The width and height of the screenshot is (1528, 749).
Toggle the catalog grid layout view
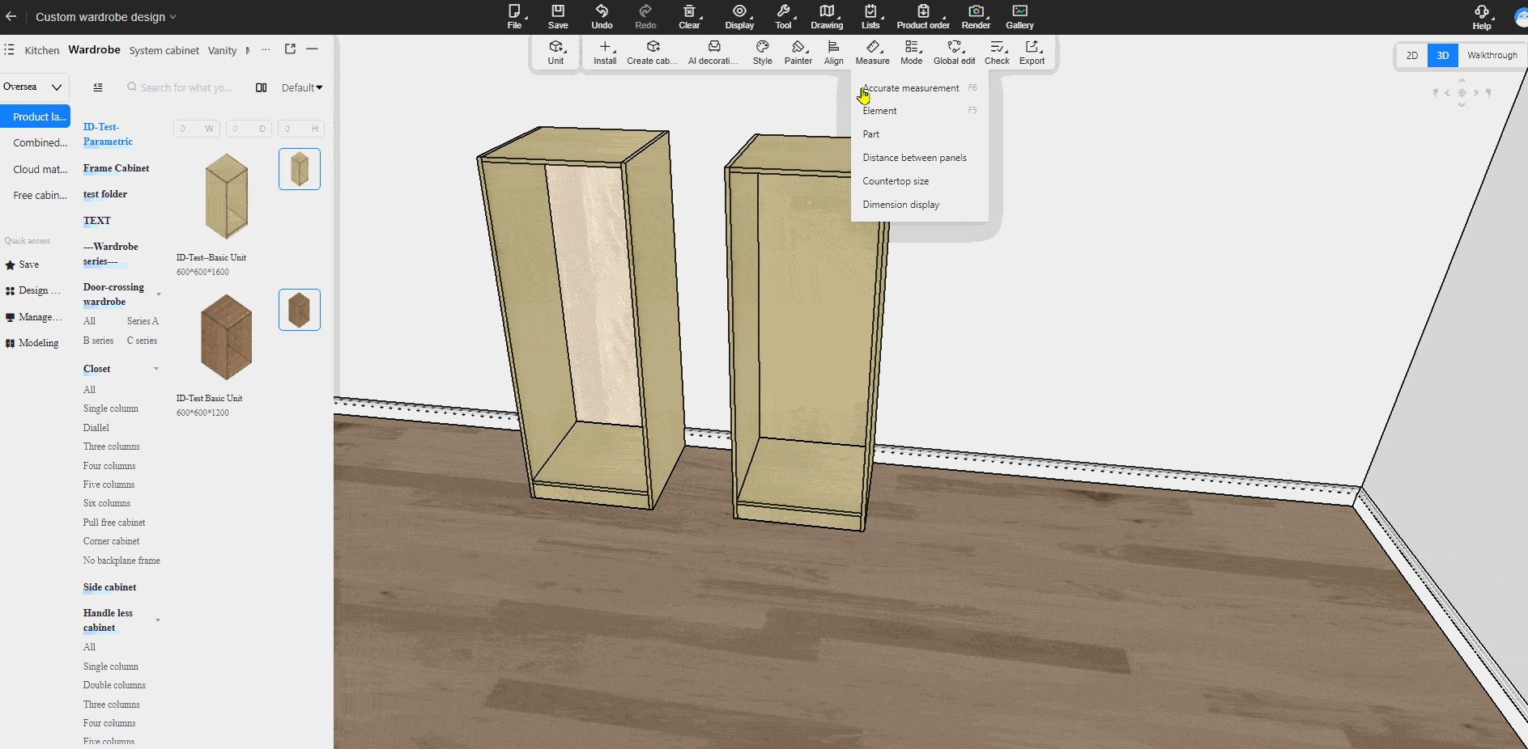click(261, 87)
